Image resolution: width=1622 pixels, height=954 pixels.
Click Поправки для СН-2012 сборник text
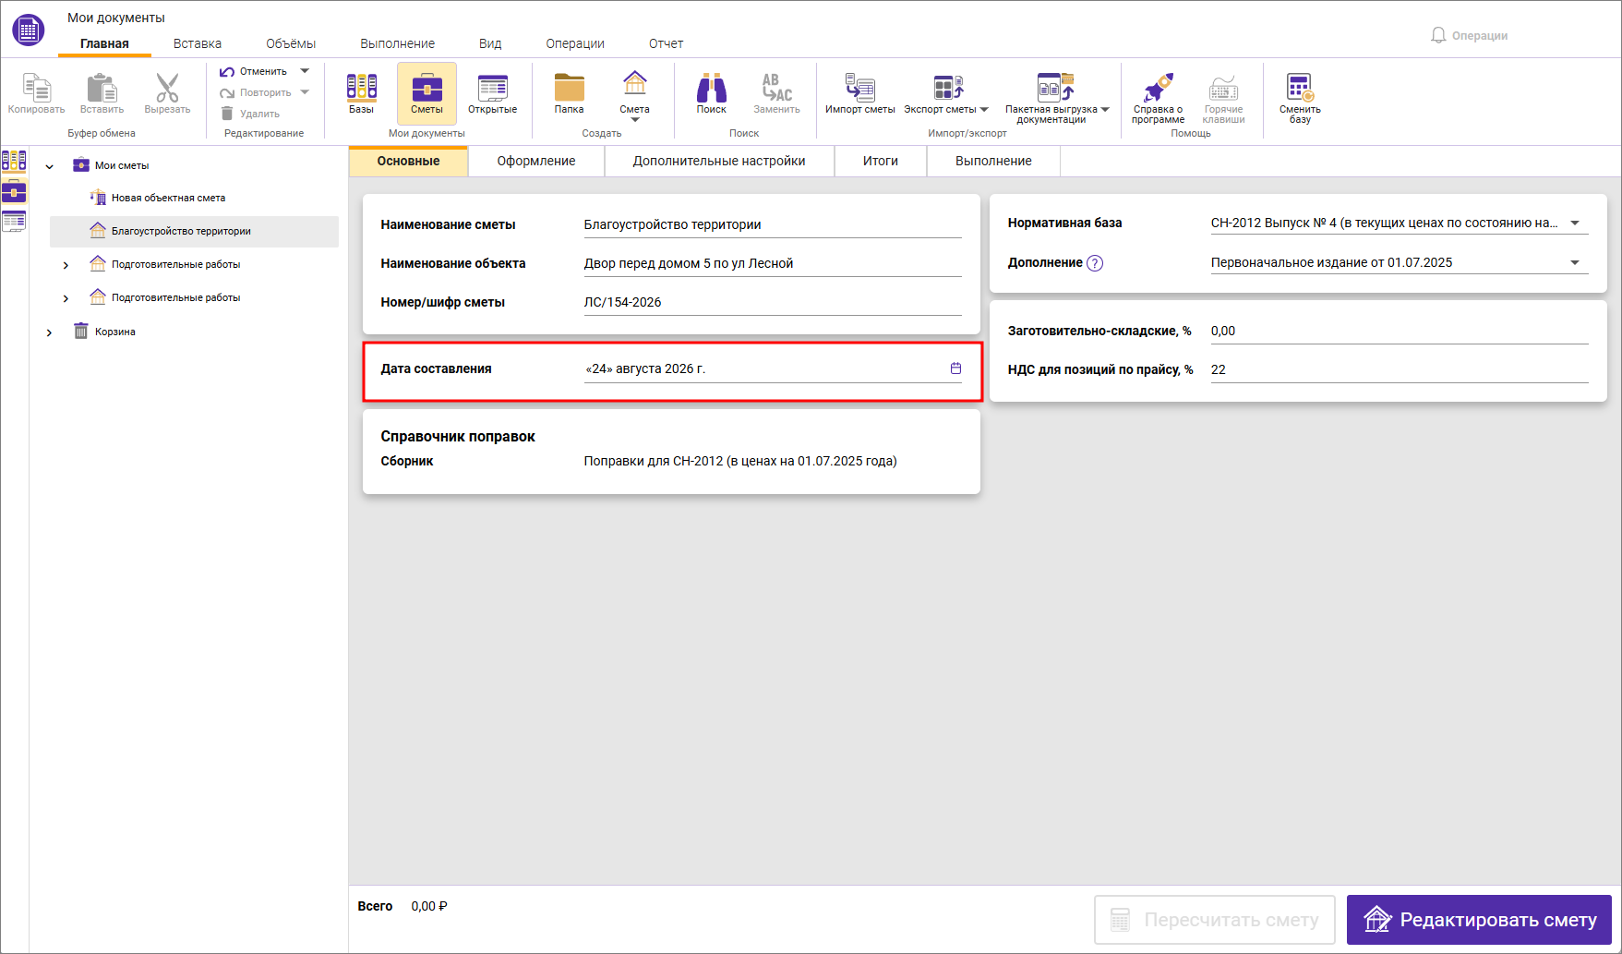pos(740,461)
